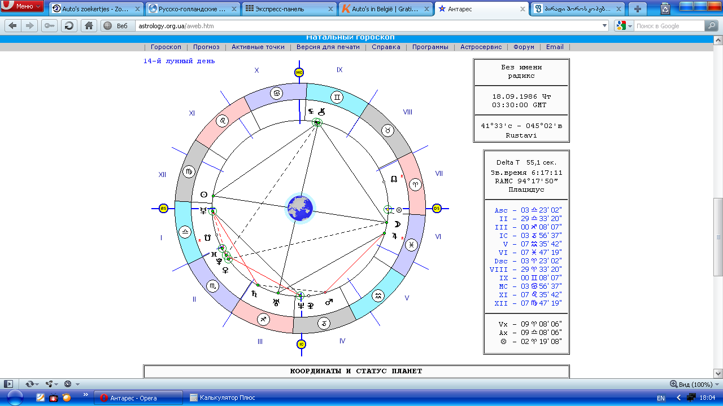Select the Capricorn sign in zodiac ring

tap(324, 323)
